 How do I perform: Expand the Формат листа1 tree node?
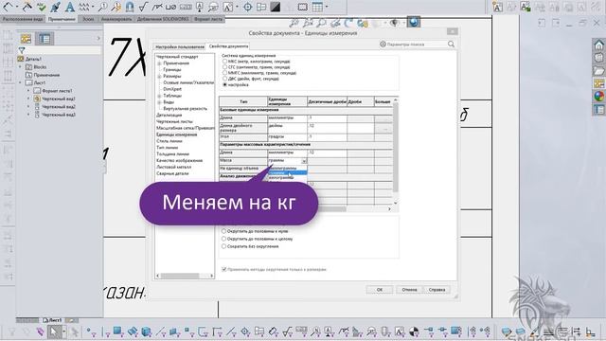click(x=28, y=91)
